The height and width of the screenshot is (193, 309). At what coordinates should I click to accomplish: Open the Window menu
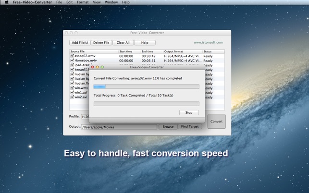[111, 2]
